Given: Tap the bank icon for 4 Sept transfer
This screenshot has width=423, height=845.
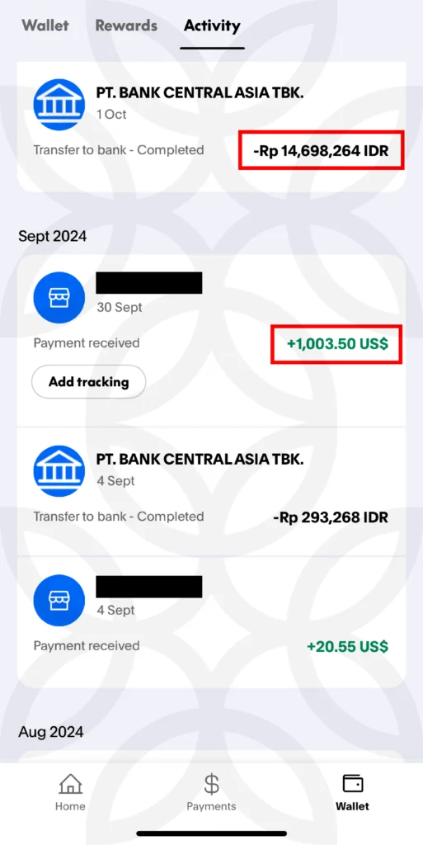Looking at the screenshot, I should (x=59, y=471).
